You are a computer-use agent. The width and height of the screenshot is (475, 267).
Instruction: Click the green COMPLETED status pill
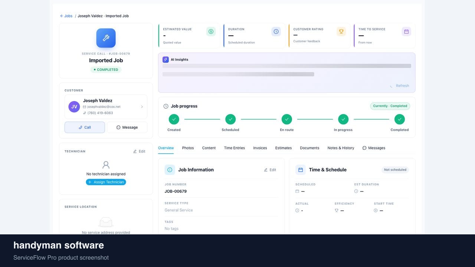click(106, 70)
